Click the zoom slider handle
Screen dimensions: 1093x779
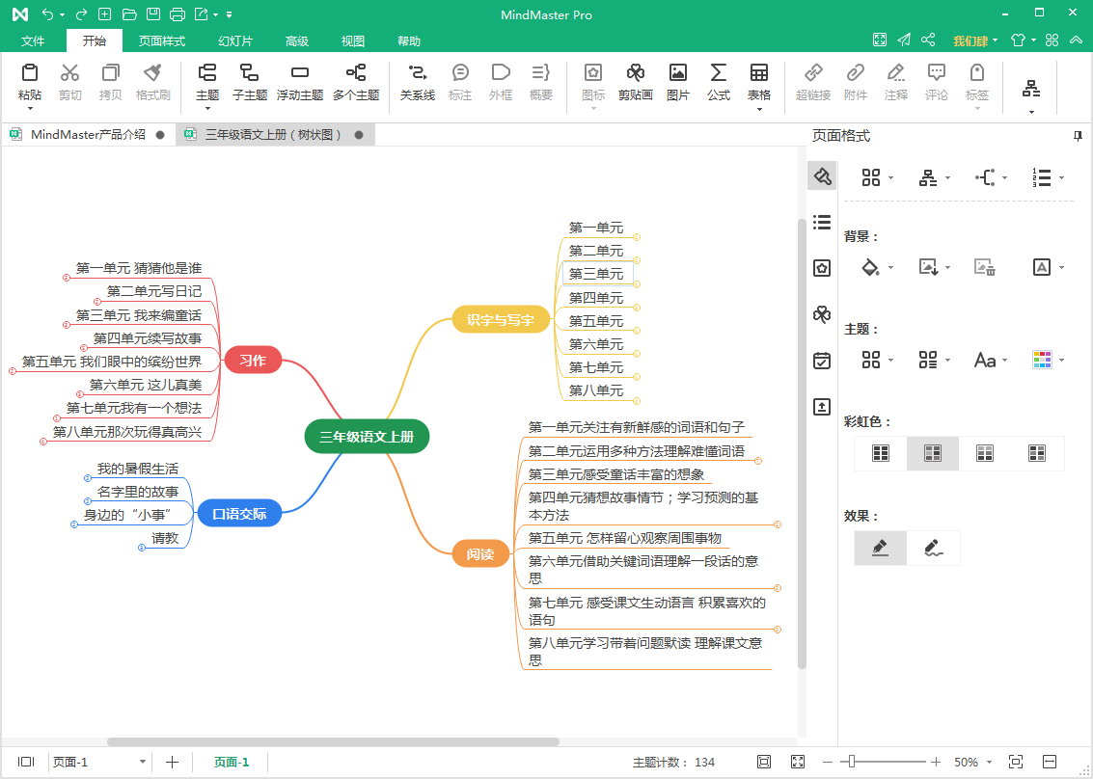[851, 762]
